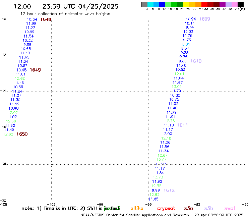Click the wave height value 11.84

[159, 173]
